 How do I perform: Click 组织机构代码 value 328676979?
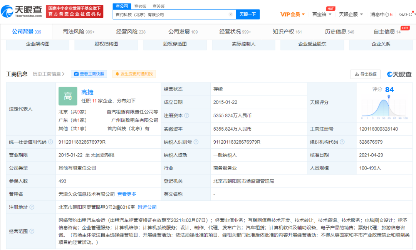(371, 142)
